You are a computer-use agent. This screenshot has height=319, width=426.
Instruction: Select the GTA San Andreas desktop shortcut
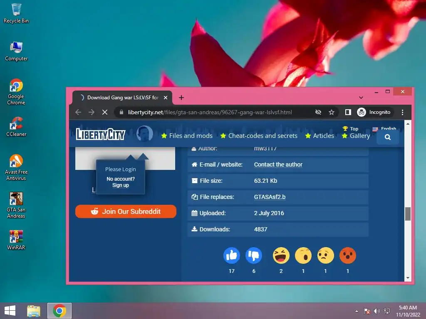coord(16,205)
